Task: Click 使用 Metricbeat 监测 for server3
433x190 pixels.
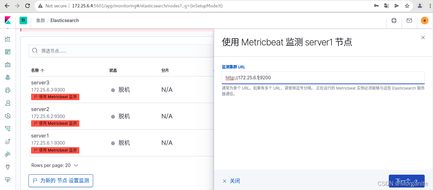Action: pyautogui.click(x=55, y=97)
